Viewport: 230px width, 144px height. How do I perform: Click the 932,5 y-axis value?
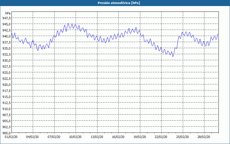click(x=6, y=54)
